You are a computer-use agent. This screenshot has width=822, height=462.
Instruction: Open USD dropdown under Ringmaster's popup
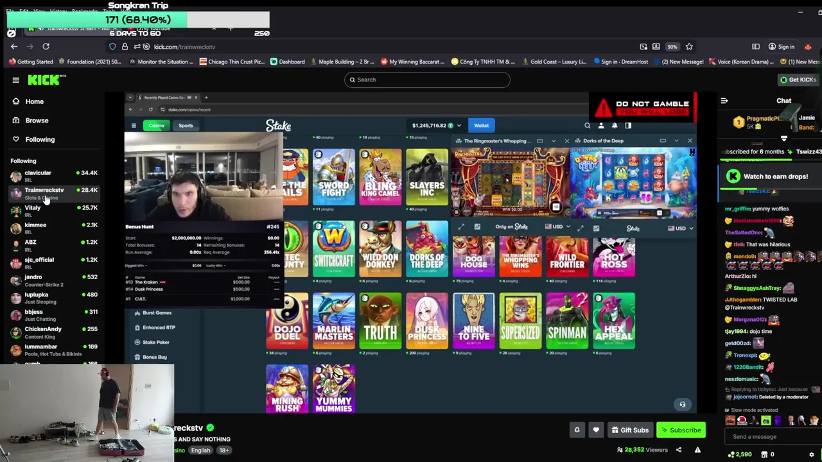coord(556,227)
